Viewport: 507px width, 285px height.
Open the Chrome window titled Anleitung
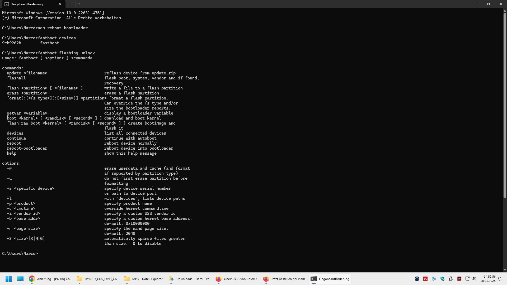tap(50, 279)
